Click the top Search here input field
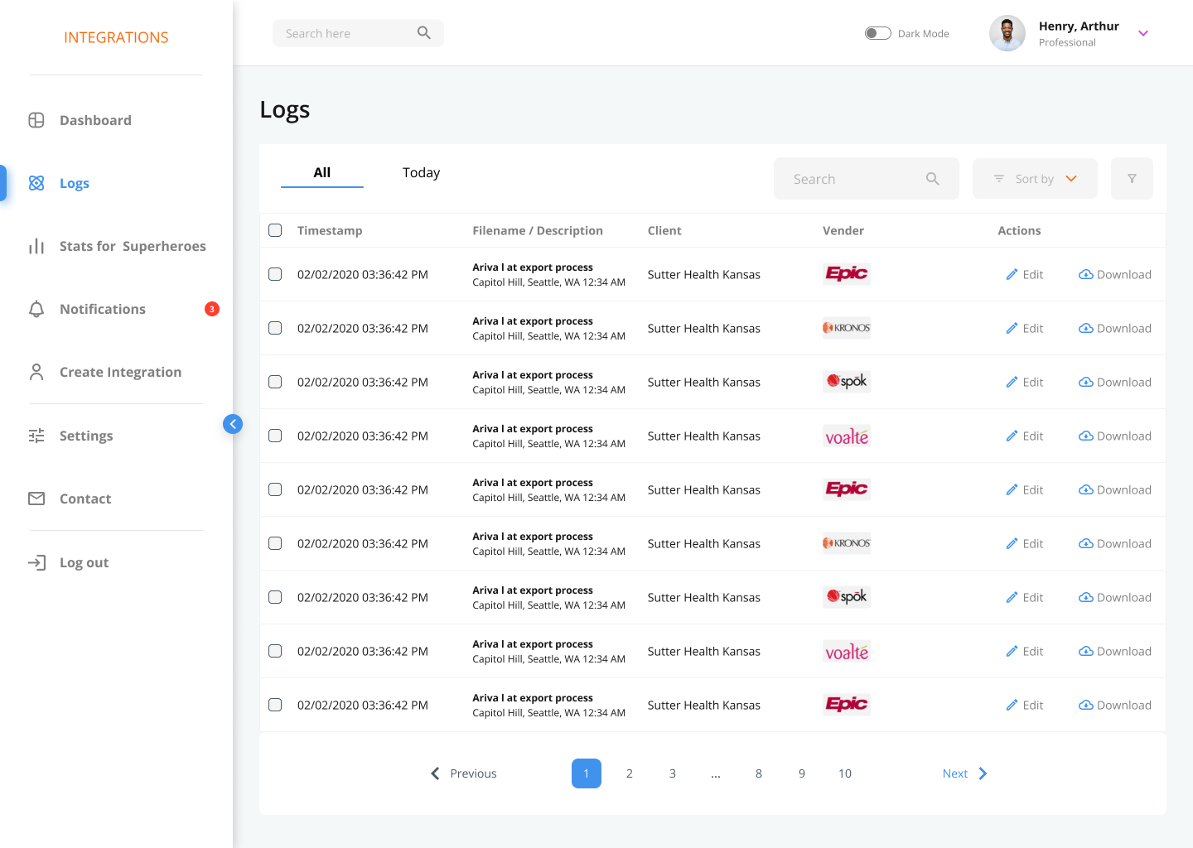The width and height of the screenshot is (1193, 848). pyautogui.click(x=358, y=33)
